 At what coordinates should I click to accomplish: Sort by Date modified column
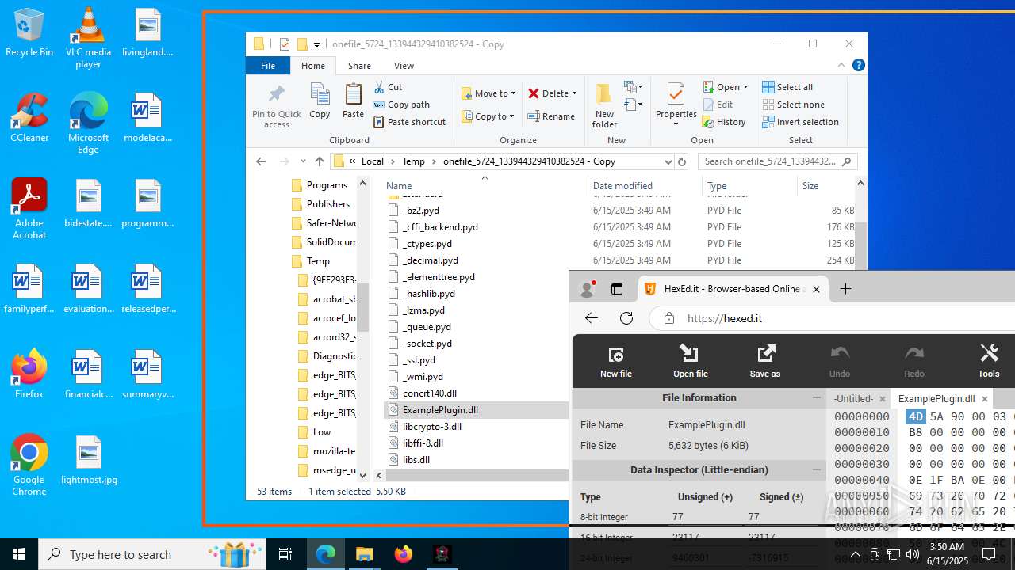point(622,186)
